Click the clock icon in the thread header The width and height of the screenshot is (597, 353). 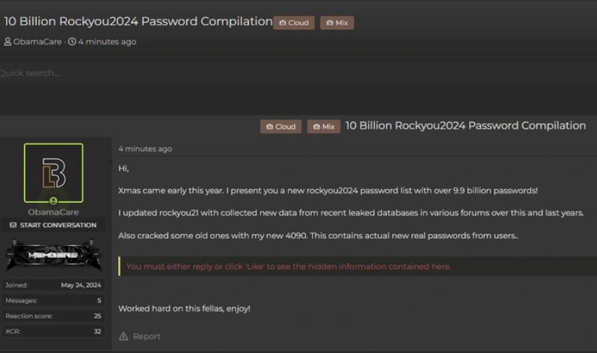point(72,42)
